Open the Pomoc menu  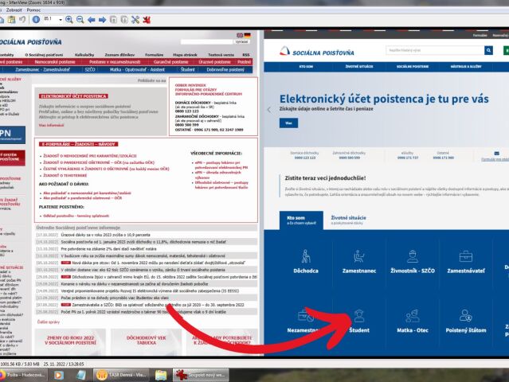pos(33,10)
